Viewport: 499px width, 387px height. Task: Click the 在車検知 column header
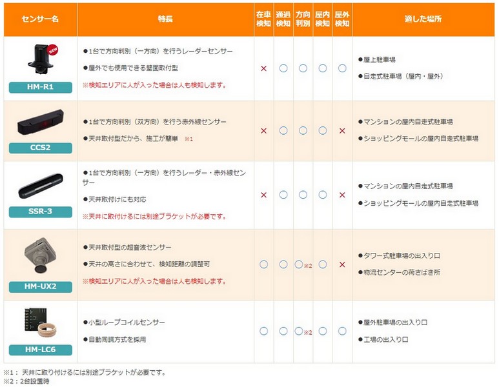coord(263,19)
